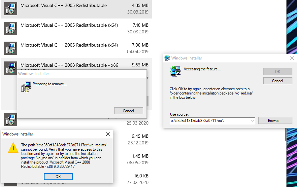Click the 27.02.2020 install date
This screenshot has width=297, height=187.
tap(138, 182)
